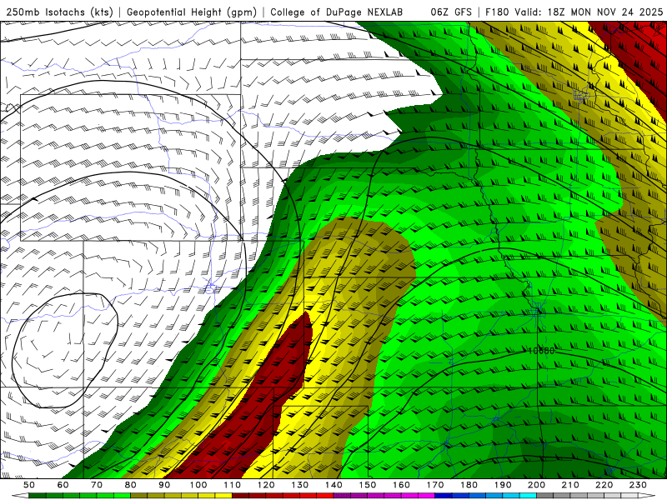The height and width of the screenshot is (500, 667).
Task: Click the 120 value on the color scale
Action: click(266, 485)
